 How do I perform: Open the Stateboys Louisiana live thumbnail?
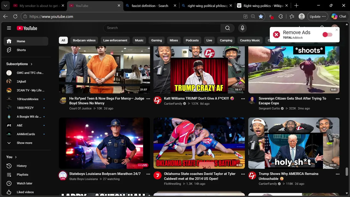tap(104, 143)
